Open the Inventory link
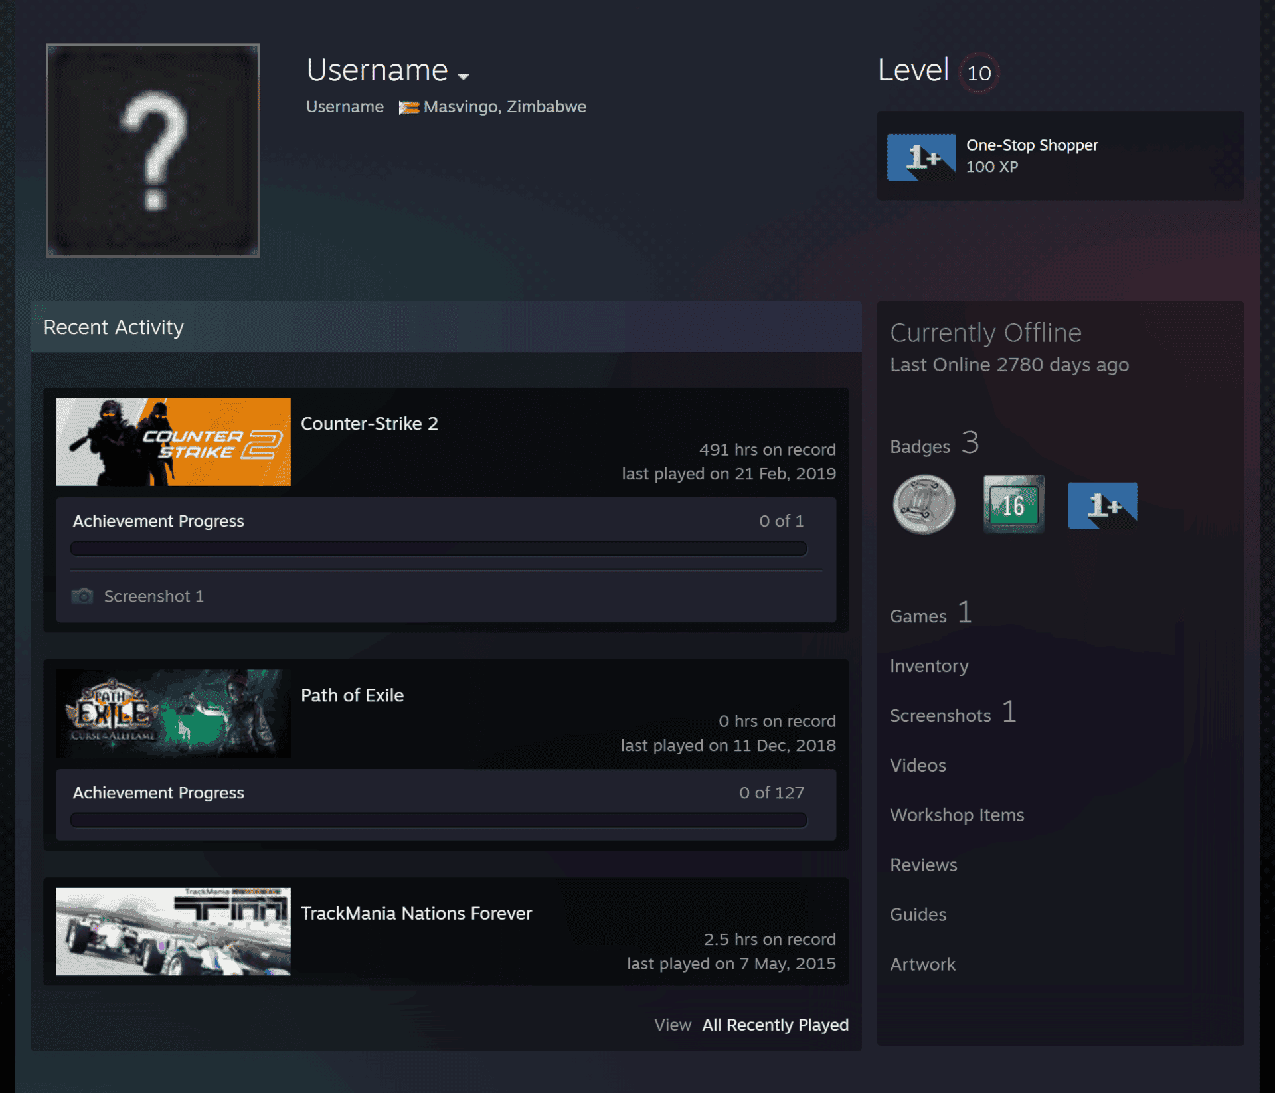Screen dimensions: 1275x1093 pyautogui.click(x=929, y=666)
